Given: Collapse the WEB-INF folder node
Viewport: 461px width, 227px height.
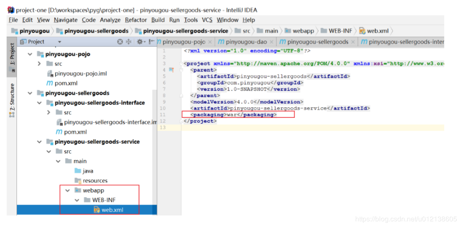Looking at the screenshot, I should click(77, 200).
